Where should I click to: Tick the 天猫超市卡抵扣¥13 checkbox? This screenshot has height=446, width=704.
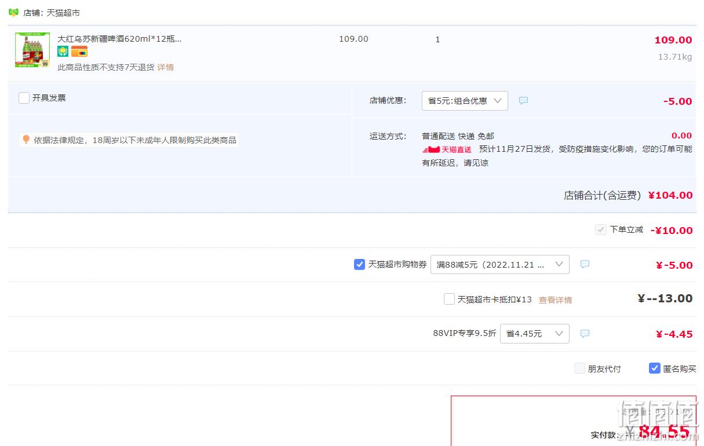(x=449, y=299)
